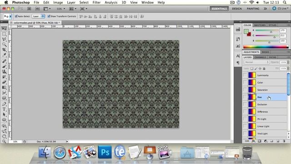The image size is (291, 164).
Task: Open the Color panel options menu
Action: click(x=288, y=25)
